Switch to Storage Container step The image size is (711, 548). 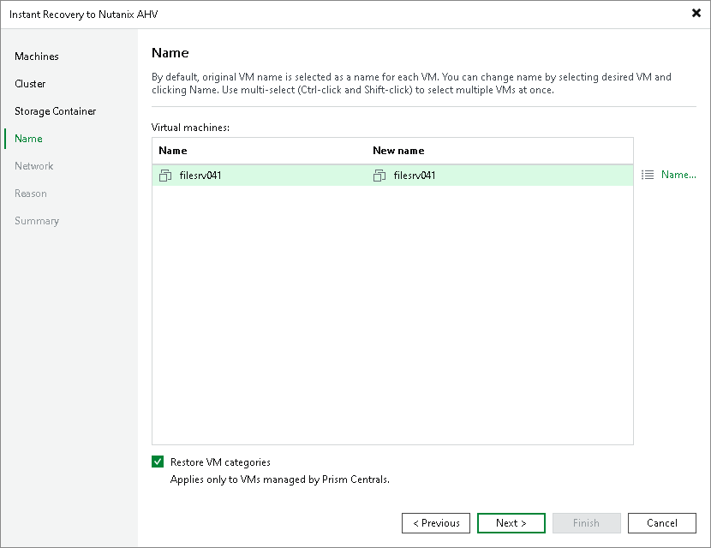56,111
